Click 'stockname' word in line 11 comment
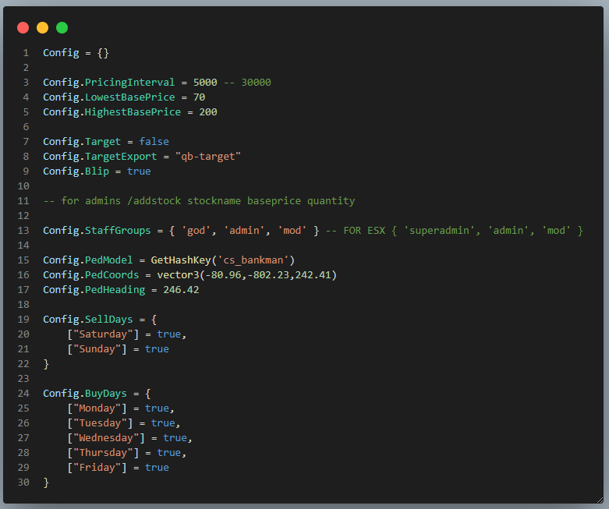 click(x=214, y=201)
